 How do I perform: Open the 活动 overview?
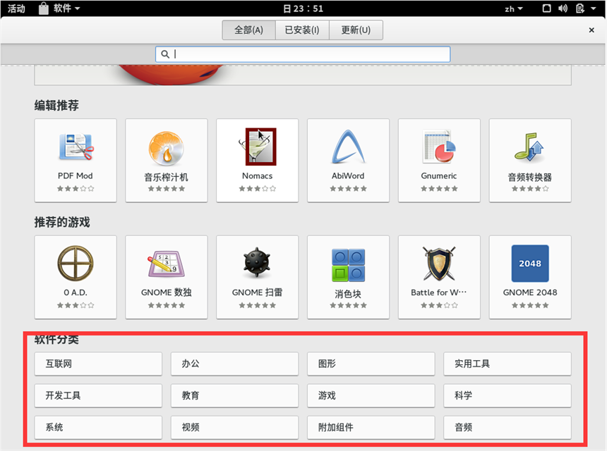pos(16,8)
